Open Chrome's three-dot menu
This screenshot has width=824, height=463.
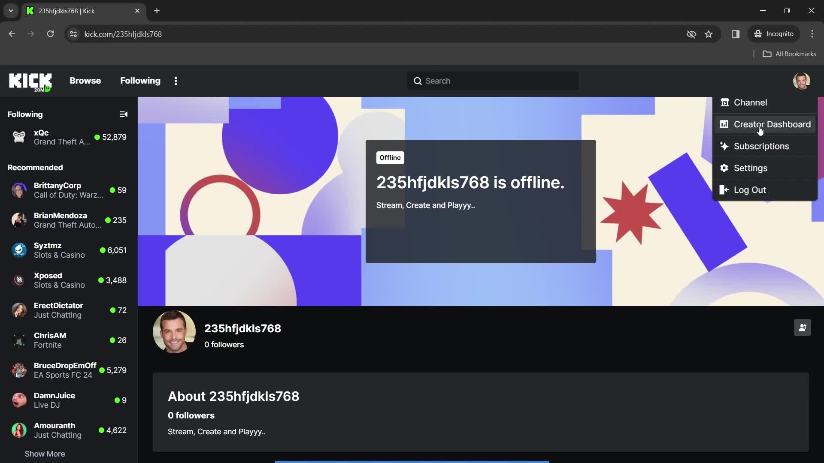812,34
